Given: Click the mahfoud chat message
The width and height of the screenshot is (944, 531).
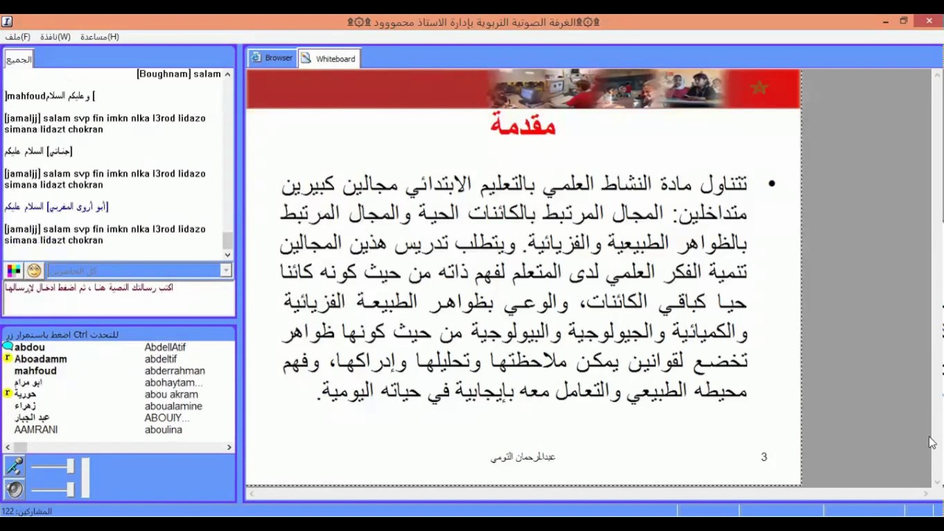Looking at the screenshot, I should (x=50, y=96).
